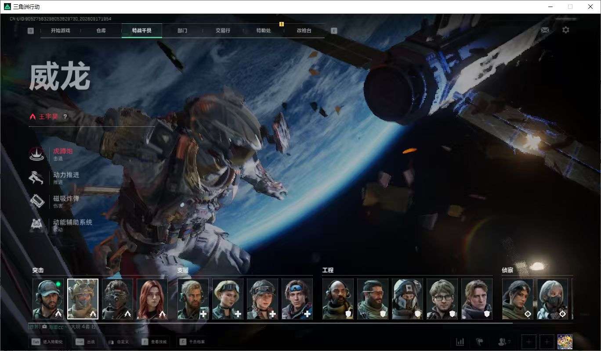Select the red-haired 突击 operator portrait

tap(152, 299)
